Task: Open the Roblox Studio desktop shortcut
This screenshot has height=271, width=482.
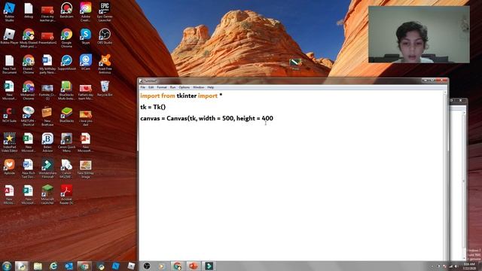Action: tap(9, 12)
